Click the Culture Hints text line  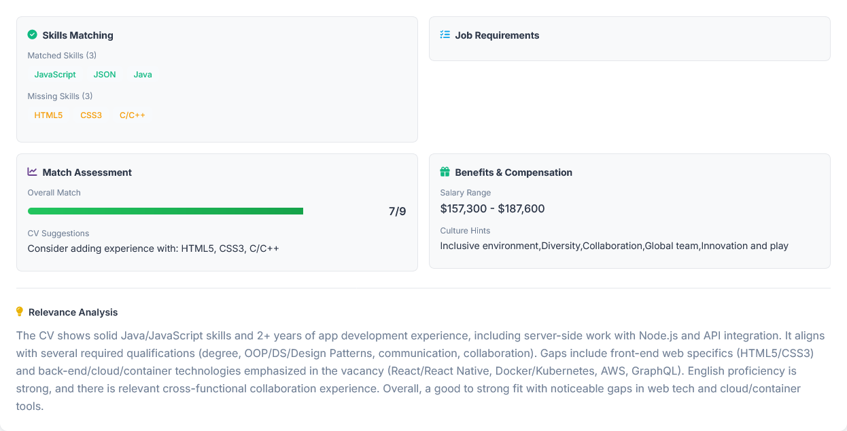pyautogui.click(x=614, y=246)
